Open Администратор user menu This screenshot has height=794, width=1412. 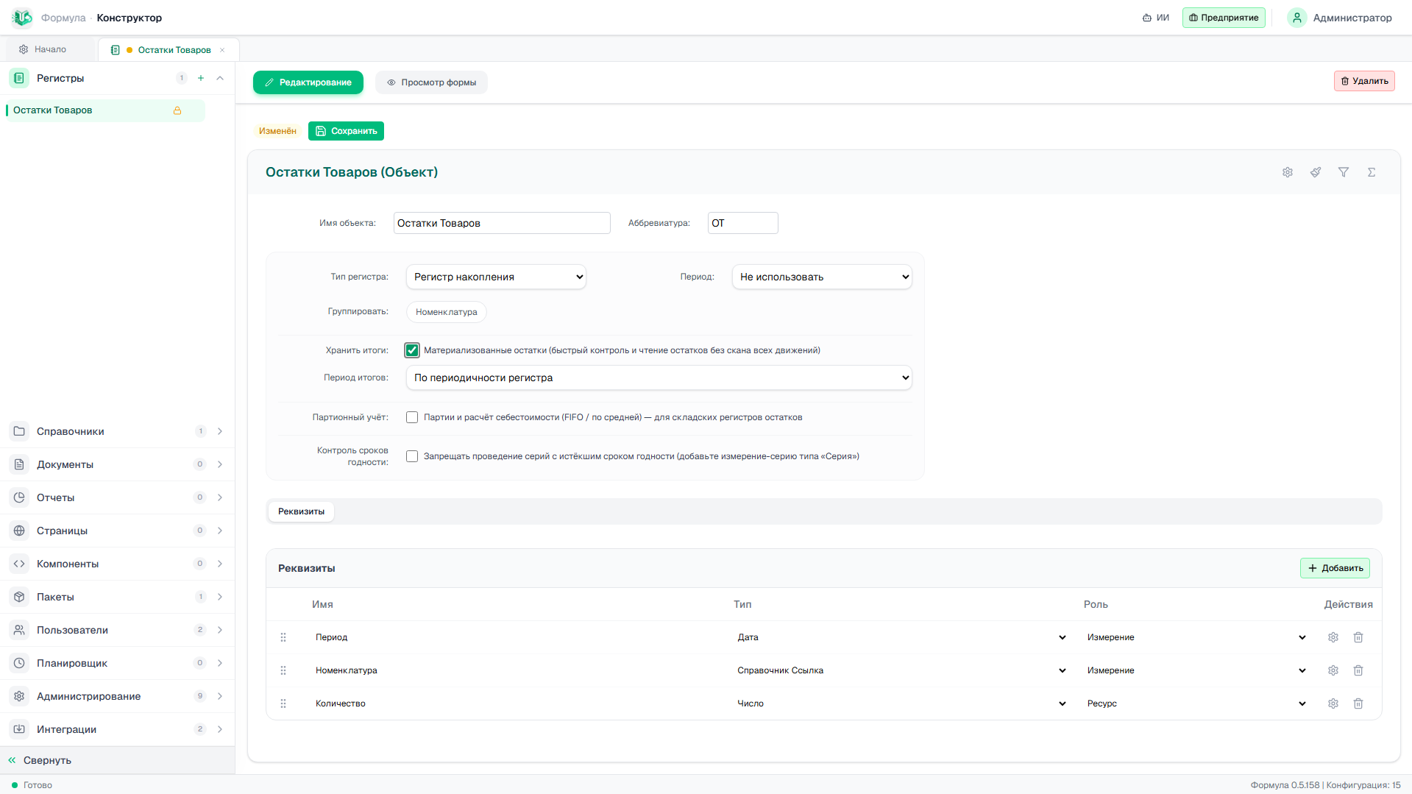coord(1340,18)
